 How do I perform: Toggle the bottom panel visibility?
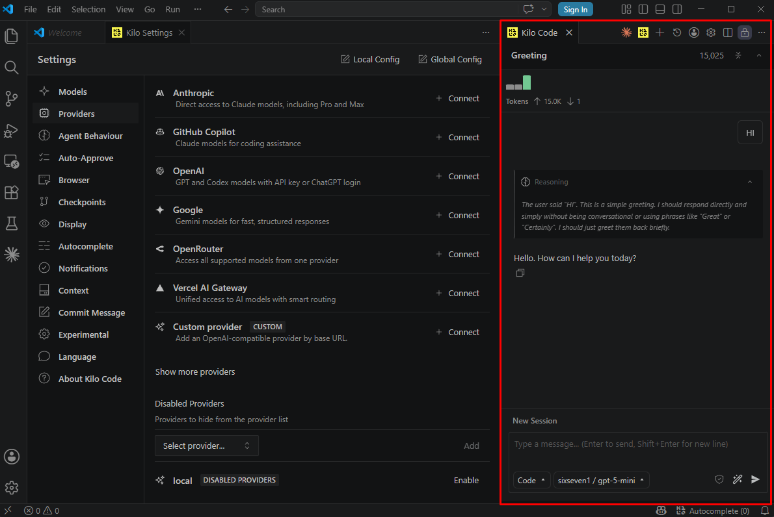(660, 9)
